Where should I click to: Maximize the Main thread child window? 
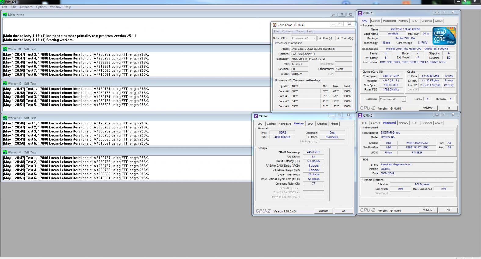(342, 15)
